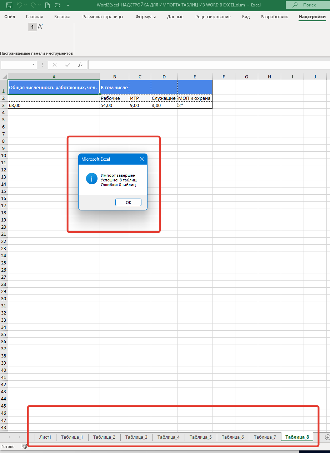The height and width of the screenshot is (453, 330).
Task: Click the Open folder icon in title bar
Action: point(57,5)
